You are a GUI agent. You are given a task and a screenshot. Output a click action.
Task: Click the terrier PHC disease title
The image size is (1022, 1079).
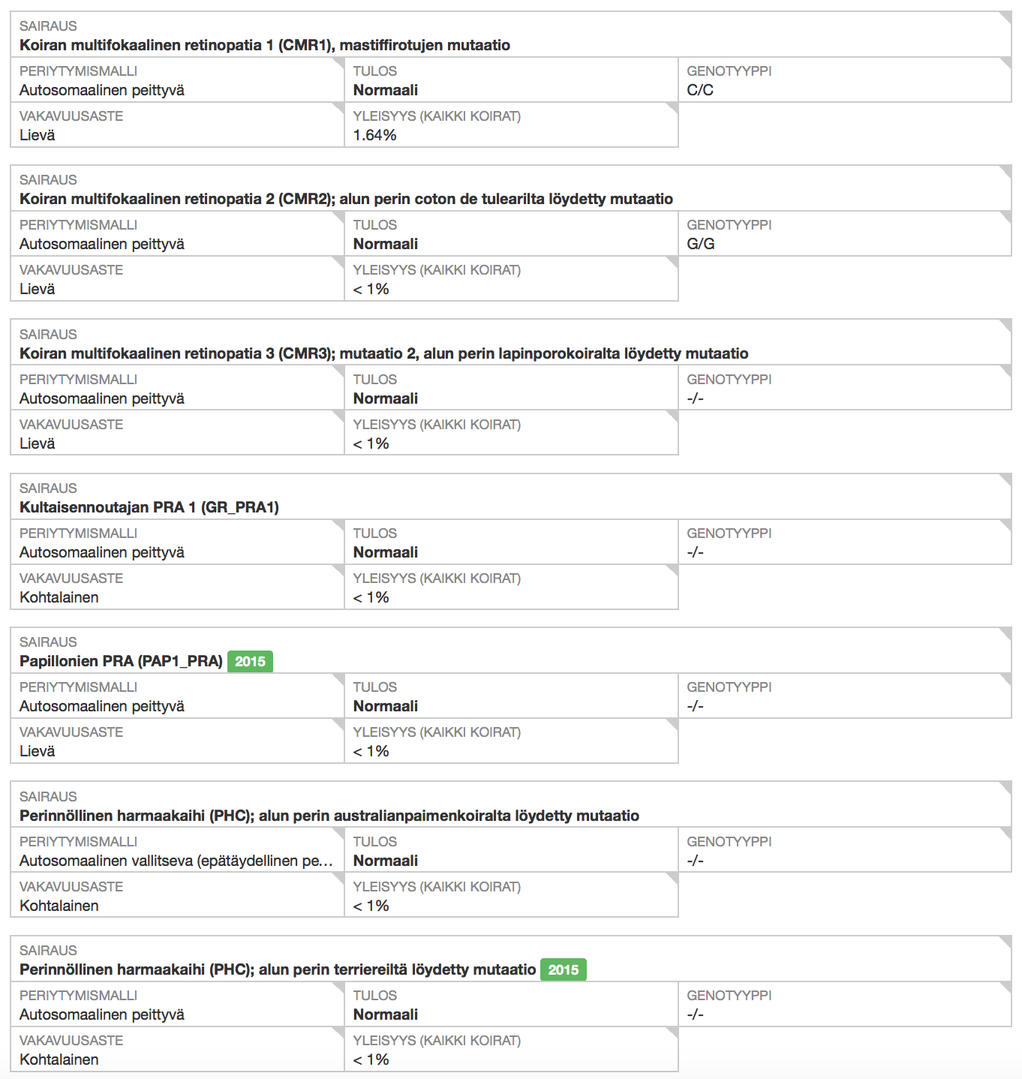pyautogui.click(x=277, y=969)
